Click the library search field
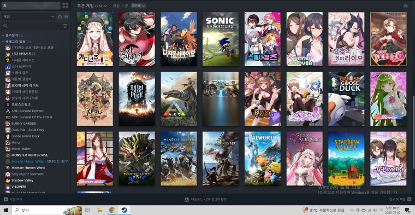 point(35,26)
